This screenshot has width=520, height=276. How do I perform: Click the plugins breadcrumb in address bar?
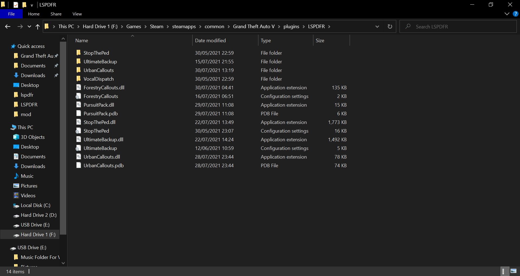click(291, 27)
